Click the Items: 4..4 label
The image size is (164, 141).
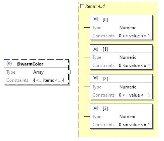[x=95, y=6]
